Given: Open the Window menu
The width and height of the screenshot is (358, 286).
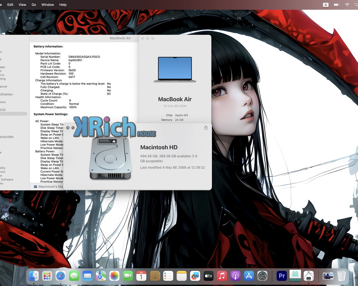Looking at the screenshot, I should [x=48, y=5].
